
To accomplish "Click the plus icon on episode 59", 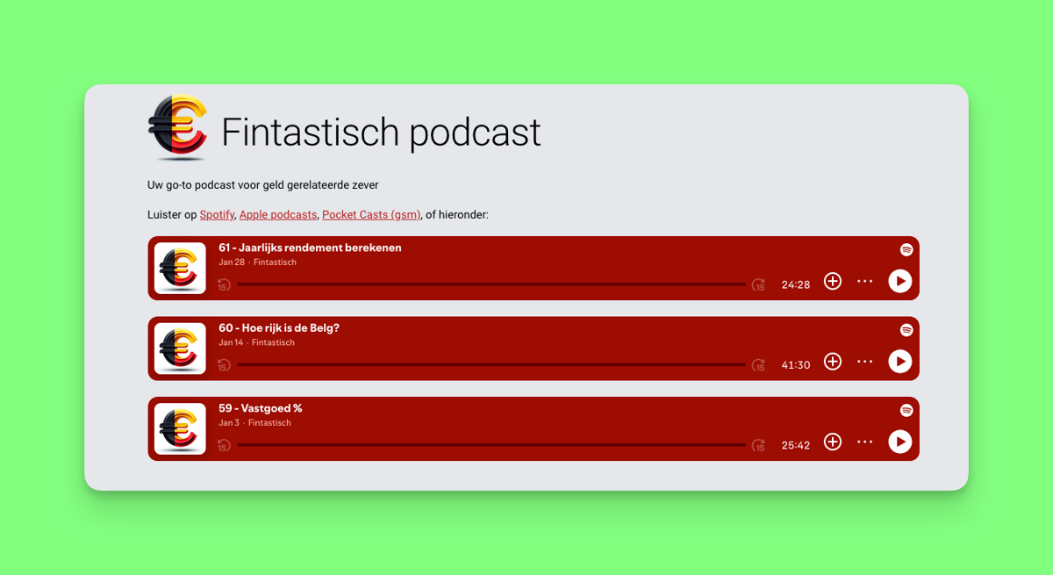I will pyautogui.click(x=833, y=442).
